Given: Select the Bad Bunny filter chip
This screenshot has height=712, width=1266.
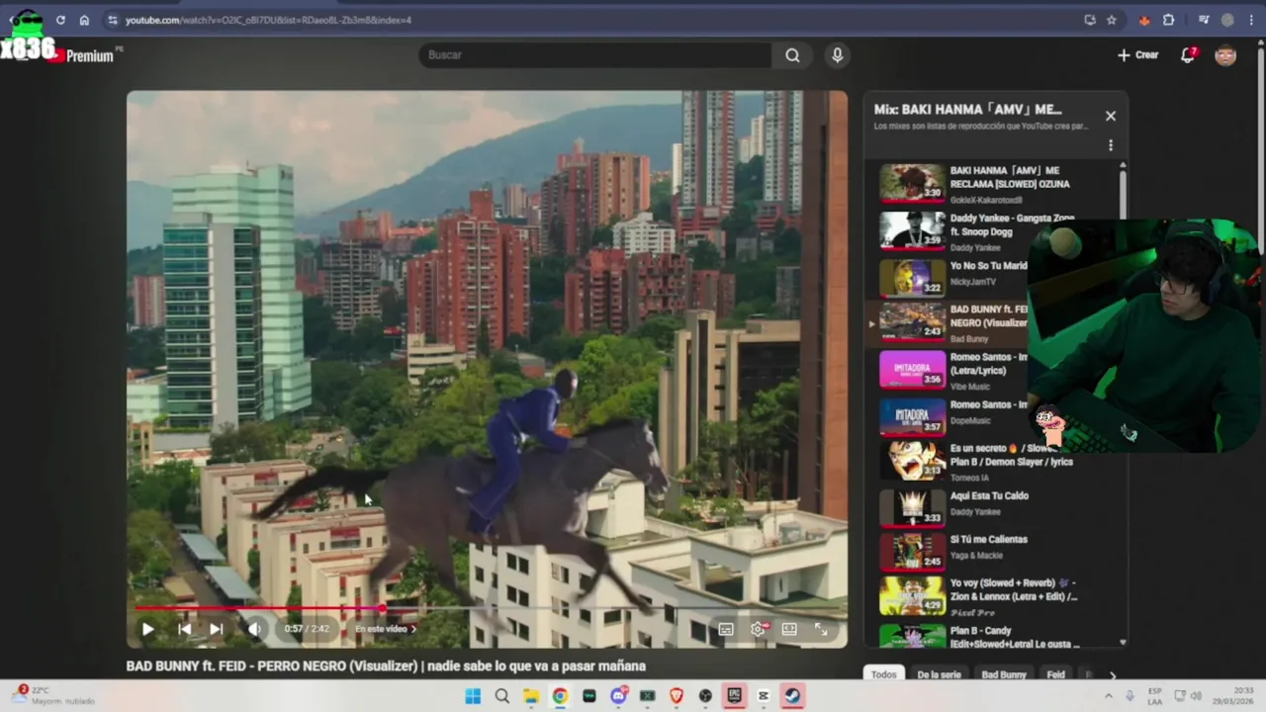Looking at the screenshot, I should coord(1004,674).
